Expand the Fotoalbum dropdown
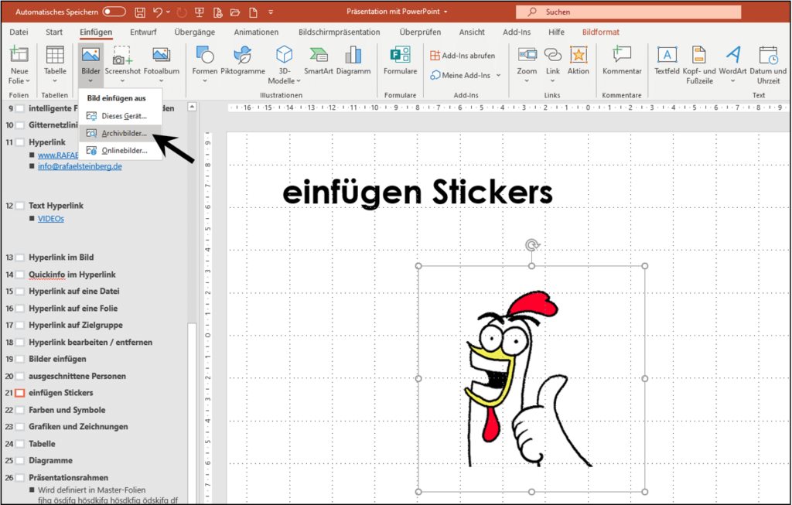The height and width of the screenshot is (505, 792). [x=161, y=80]
